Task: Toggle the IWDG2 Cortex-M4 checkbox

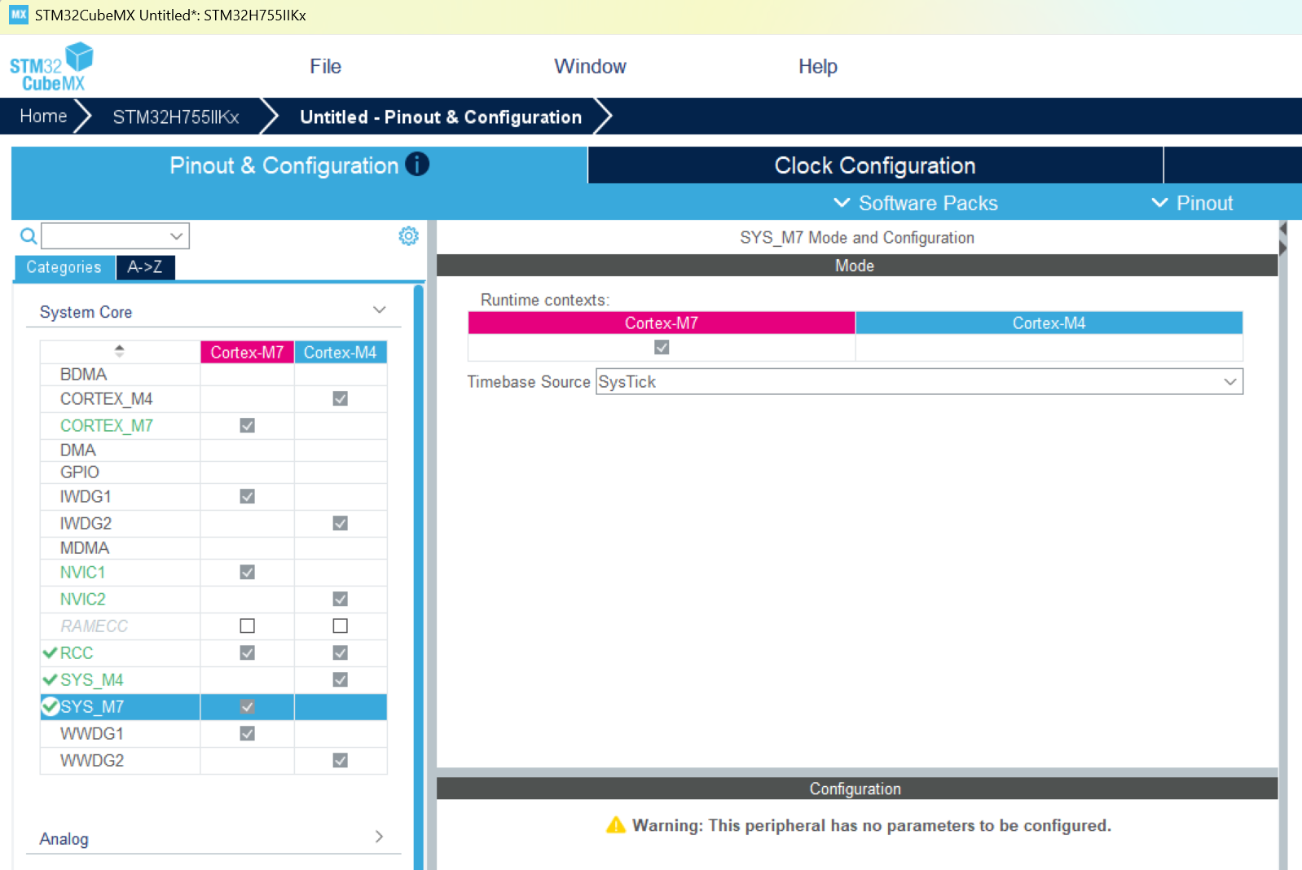Action: (341, 523)
